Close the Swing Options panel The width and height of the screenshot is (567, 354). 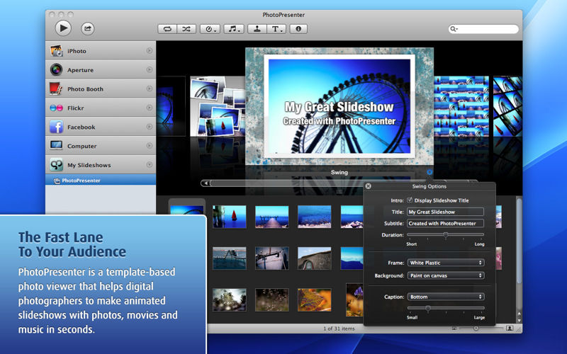tap(368, 186)
